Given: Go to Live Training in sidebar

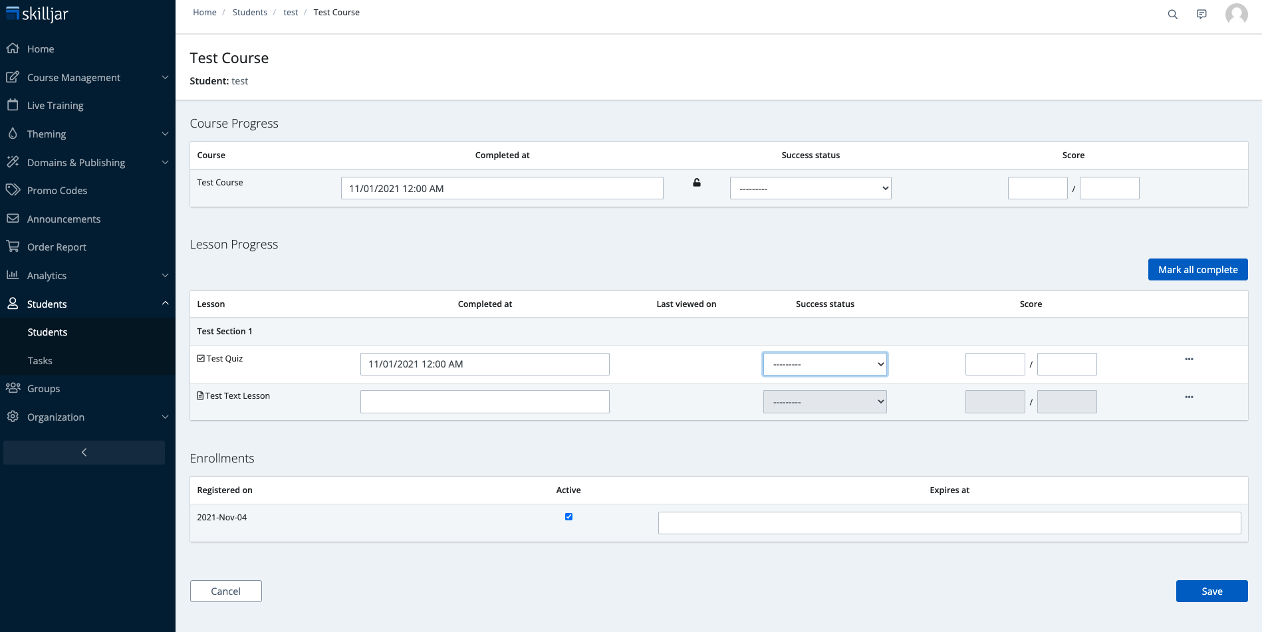Looking at the screenshot, I should coord(55,106).
